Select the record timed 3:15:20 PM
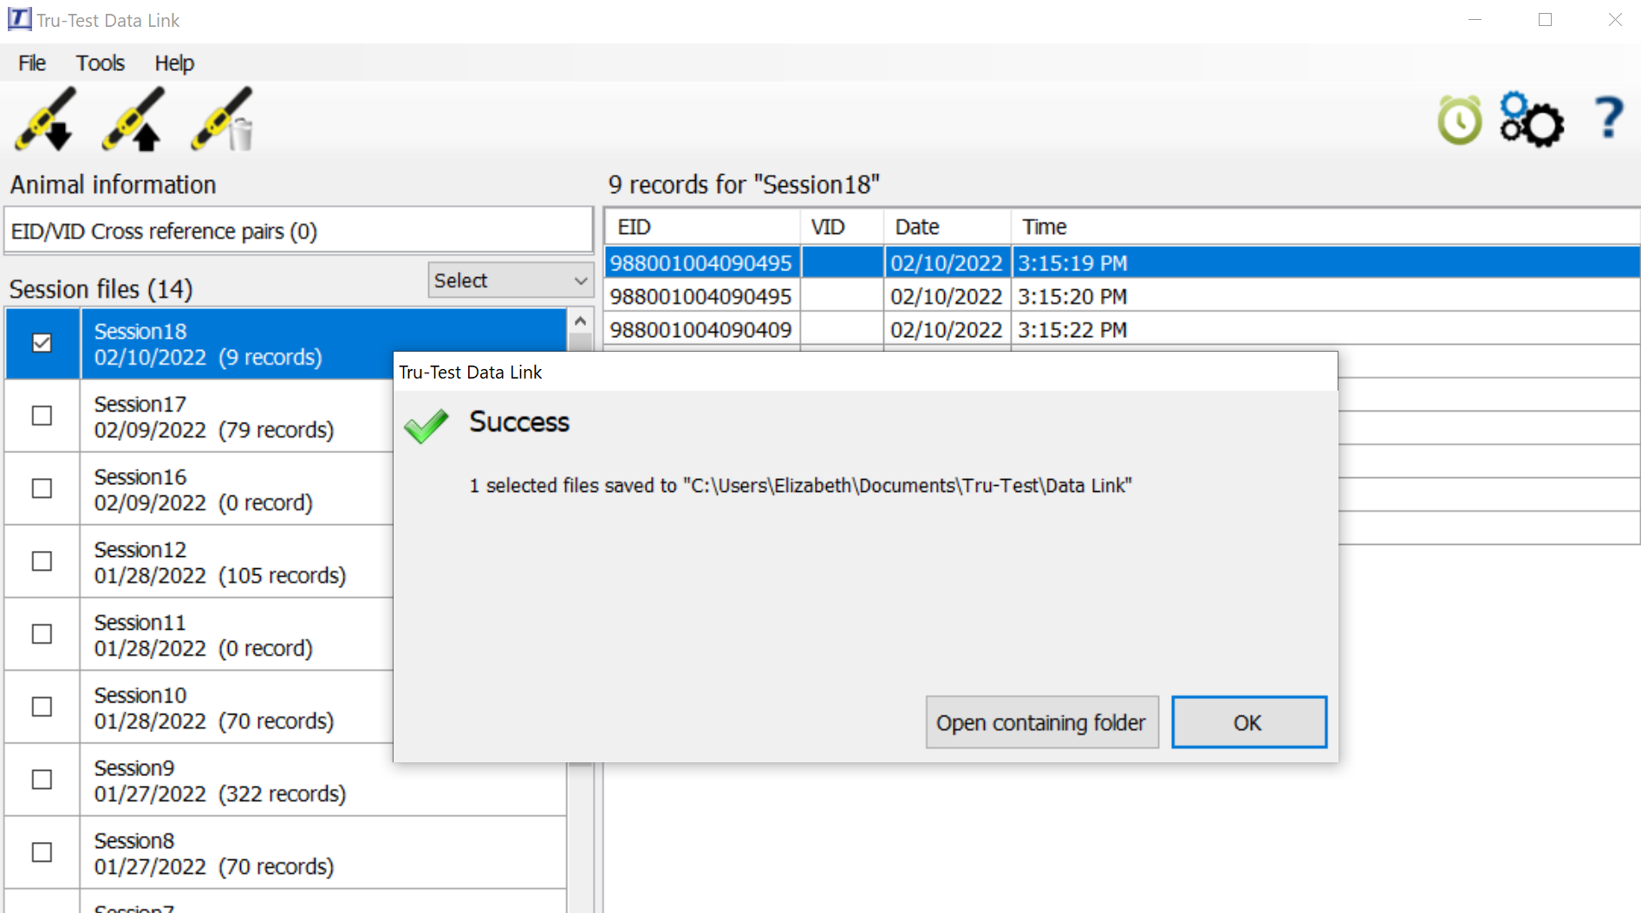The width and height of the screenshot is (1641, 913). [1122, 296]
